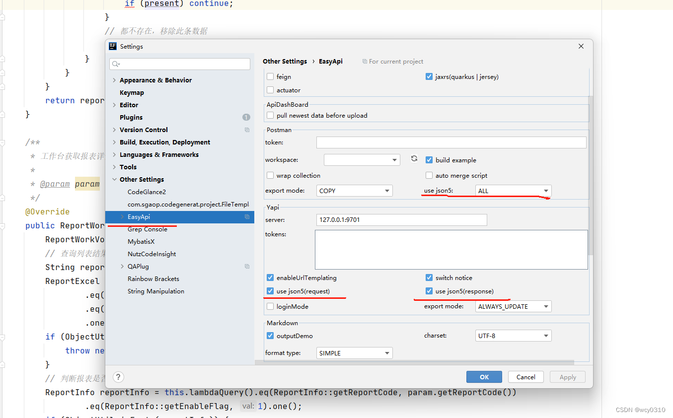Open the use json5 ALL dropdown
This screenshot has width=673, height=418.
513,191
